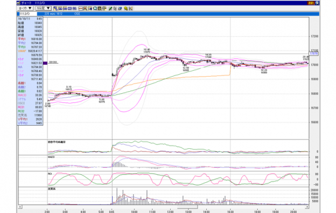336x213 pixels.
Task: Click the horizontal scrollbar right arrow
Action: pyautogui.click(x=307, y=207)
